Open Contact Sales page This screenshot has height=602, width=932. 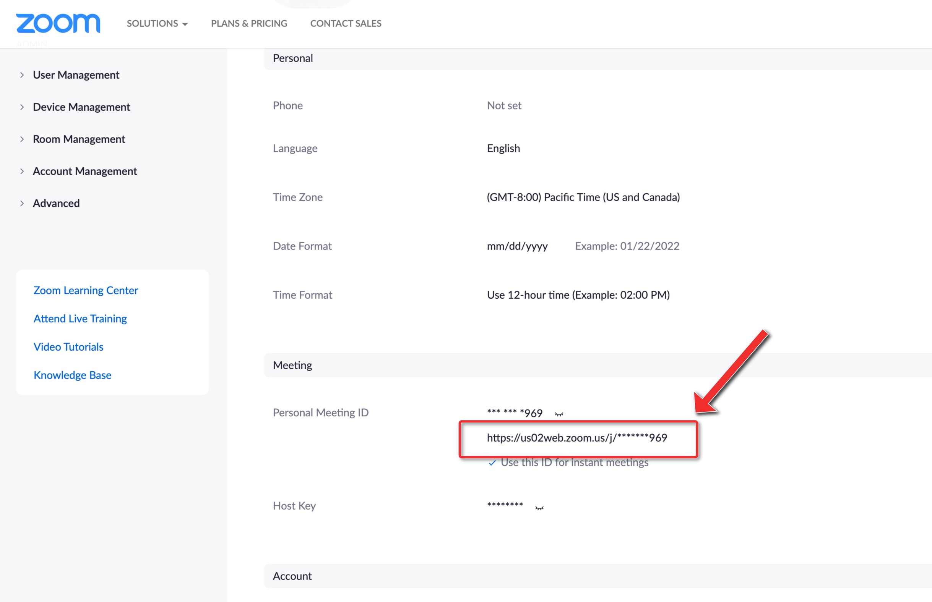click(346, 23)
